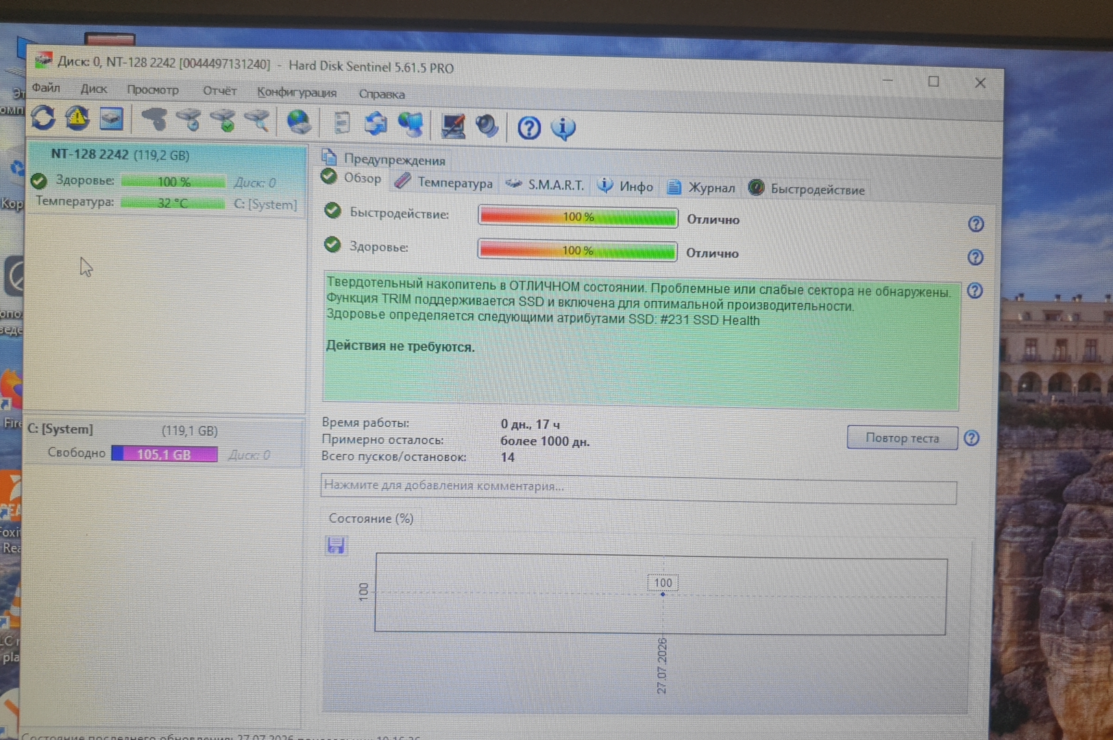This screenshot has height=740, width=1113.
Task: Click the Повтор теста button
Action: click(902, 438)
